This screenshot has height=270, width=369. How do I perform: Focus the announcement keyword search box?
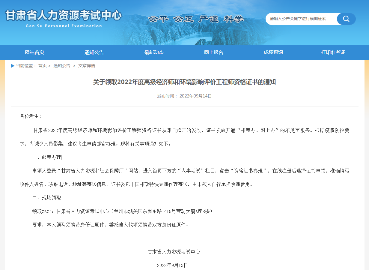pos(300,19)
